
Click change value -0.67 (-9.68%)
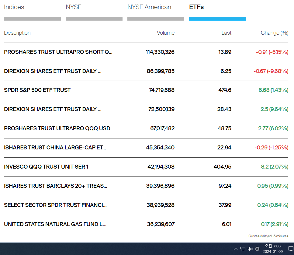coord(271,71)
